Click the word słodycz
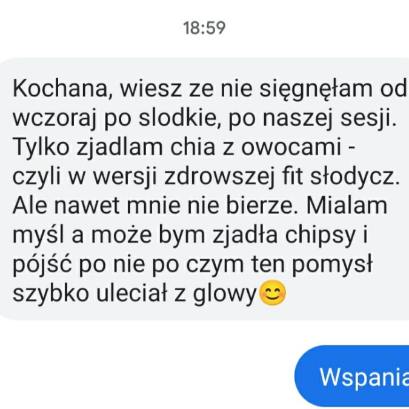 click(x=354, y=178)
